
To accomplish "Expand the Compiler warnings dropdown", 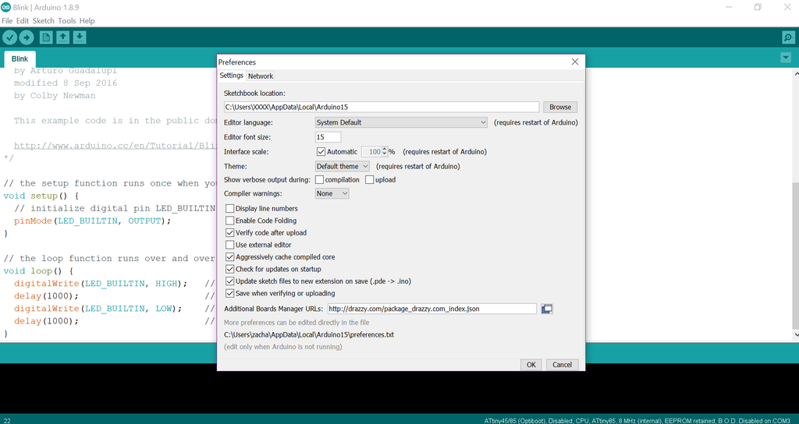I will click(x=332, y=193).
